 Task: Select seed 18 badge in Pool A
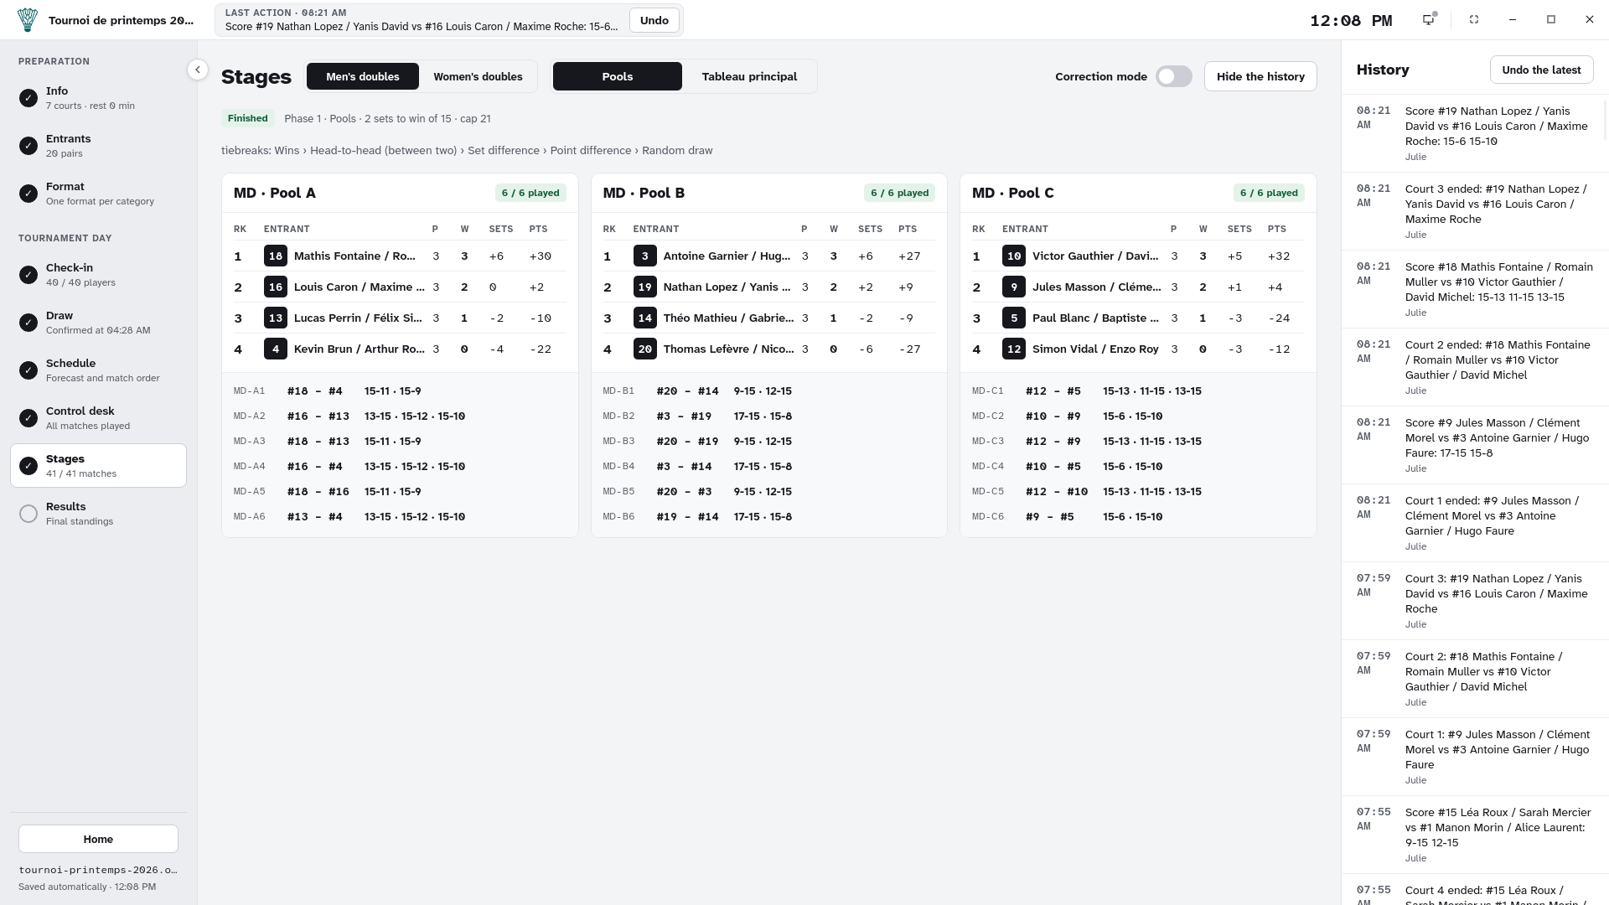click(276, 256)
